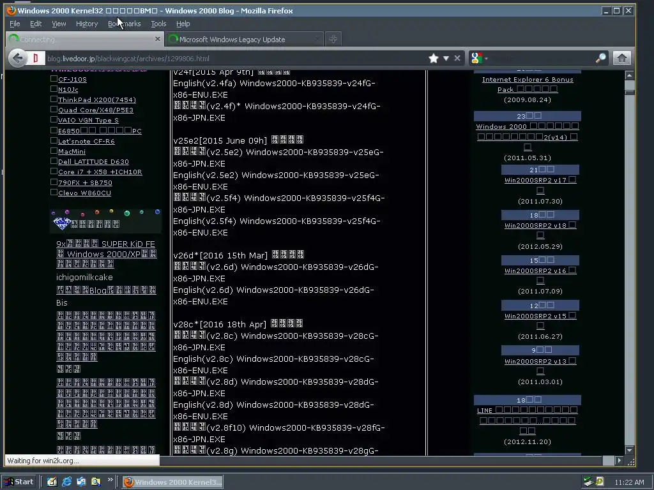Launch Internet Explorer from Quick Launch
Screen dimensions: 654x490
66,482
